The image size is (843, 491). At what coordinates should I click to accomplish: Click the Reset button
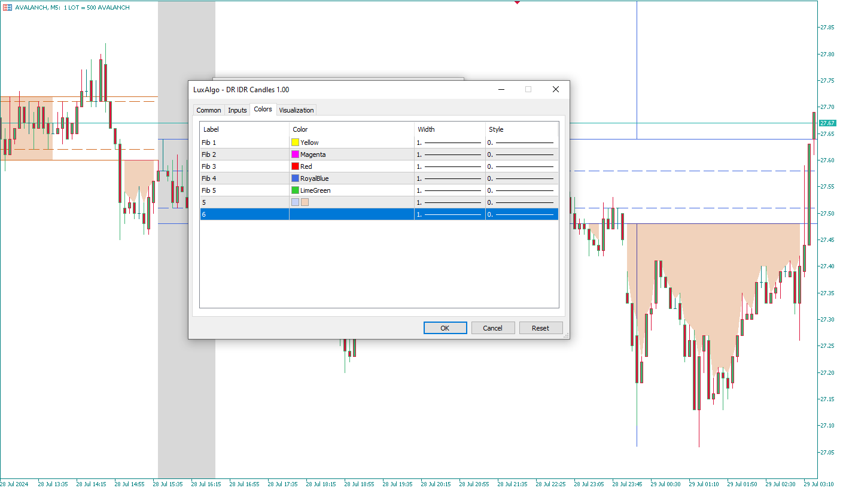click(540, 328)
